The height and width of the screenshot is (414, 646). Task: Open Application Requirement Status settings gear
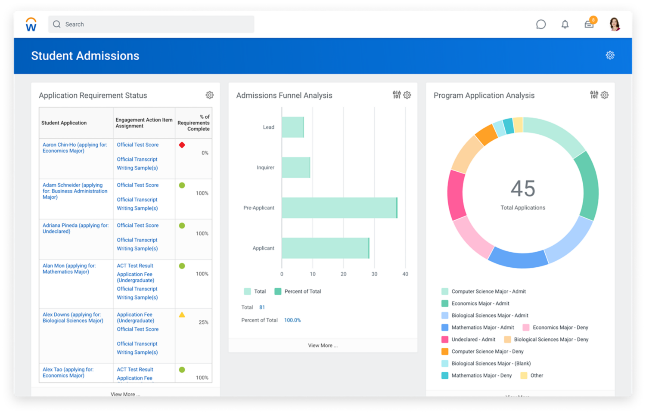pyautogui.click(x=209, y=95)
